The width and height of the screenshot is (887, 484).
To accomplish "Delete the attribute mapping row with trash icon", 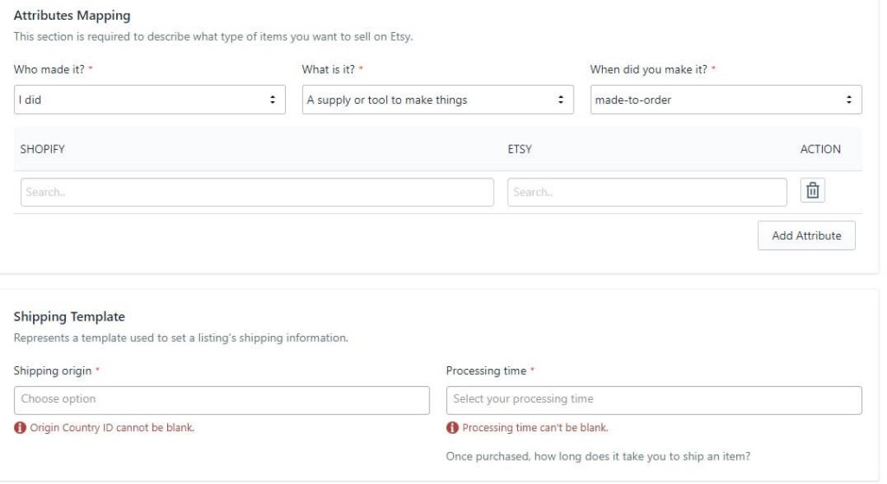I will click(813, 190).
